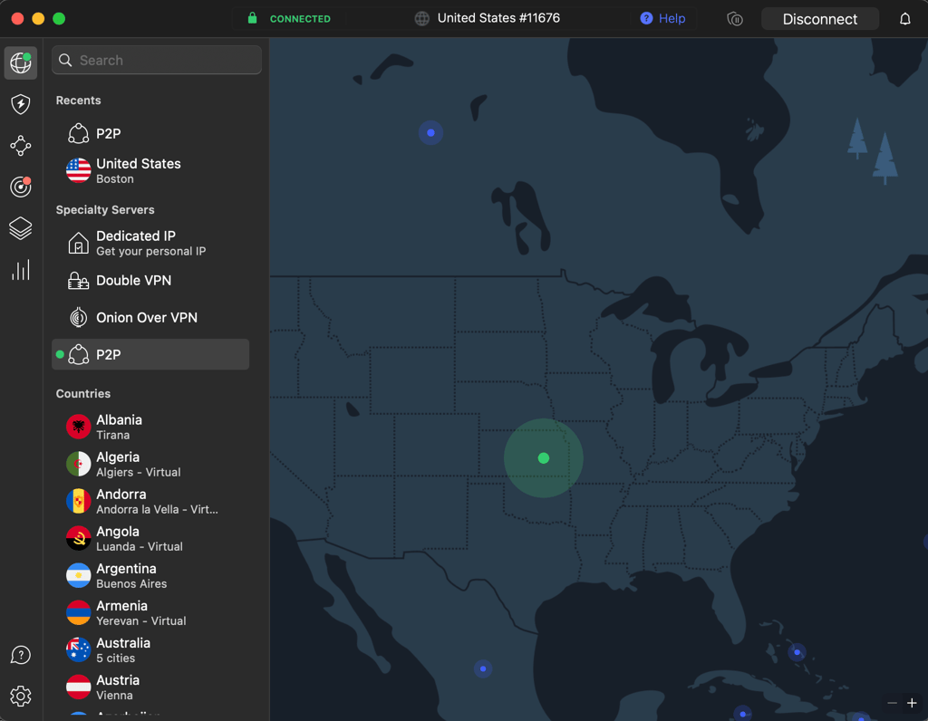Click the Andorra flag icon

[x=78, y=502]
